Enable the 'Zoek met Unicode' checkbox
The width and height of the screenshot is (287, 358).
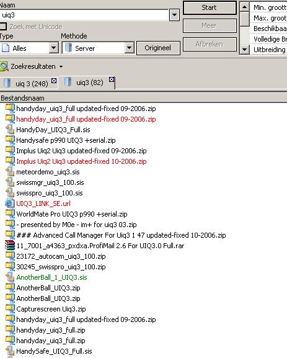[3, 27]
